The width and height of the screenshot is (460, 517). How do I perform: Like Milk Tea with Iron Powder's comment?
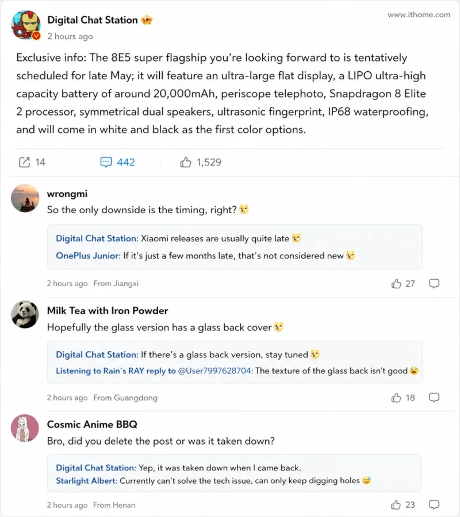(396, 398)
